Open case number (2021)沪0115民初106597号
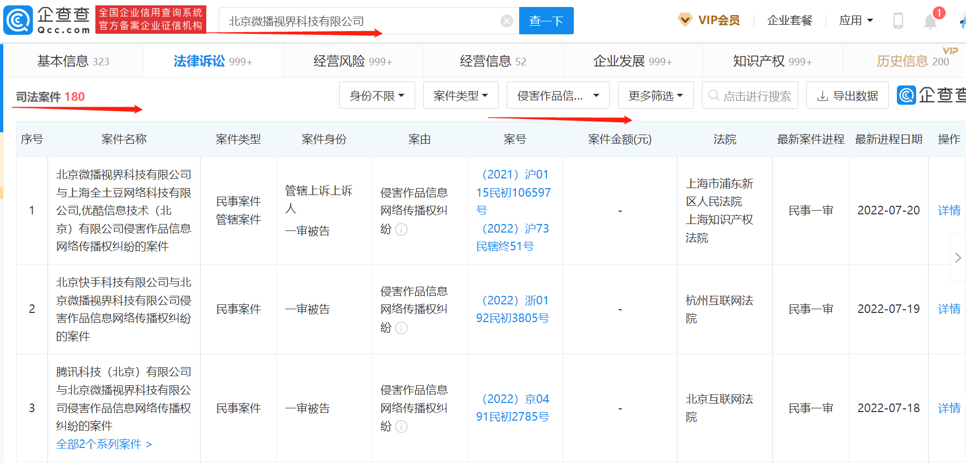The image size is (966, 463). (513, 192)
